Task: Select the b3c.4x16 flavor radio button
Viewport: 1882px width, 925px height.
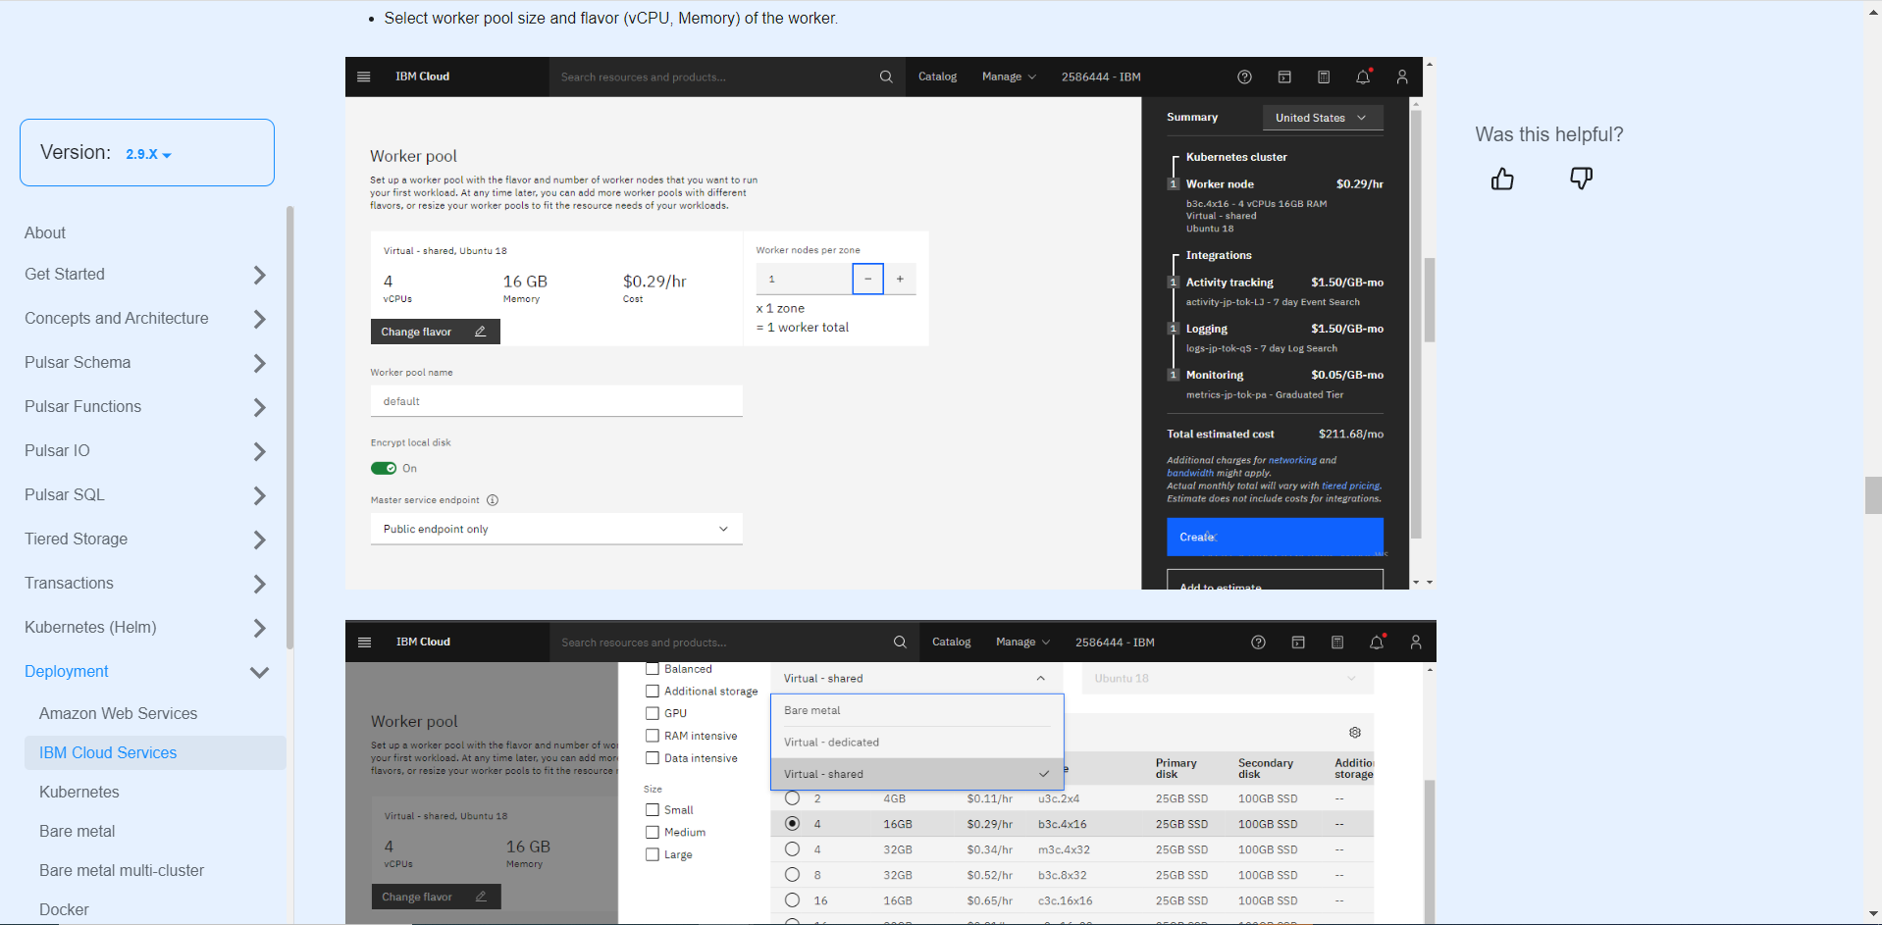Action: coord(793,824)
